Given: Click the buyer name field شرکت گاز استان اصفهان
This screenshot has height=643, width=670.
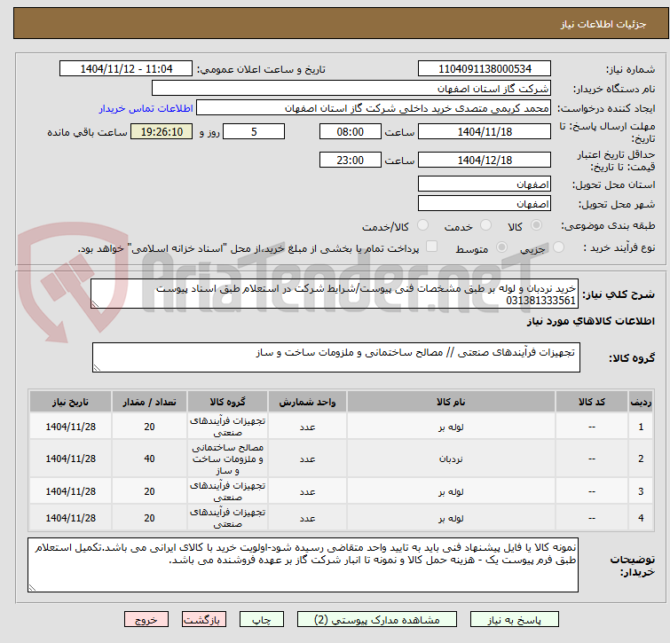Looking at the screenshot, I should (351, 89).
